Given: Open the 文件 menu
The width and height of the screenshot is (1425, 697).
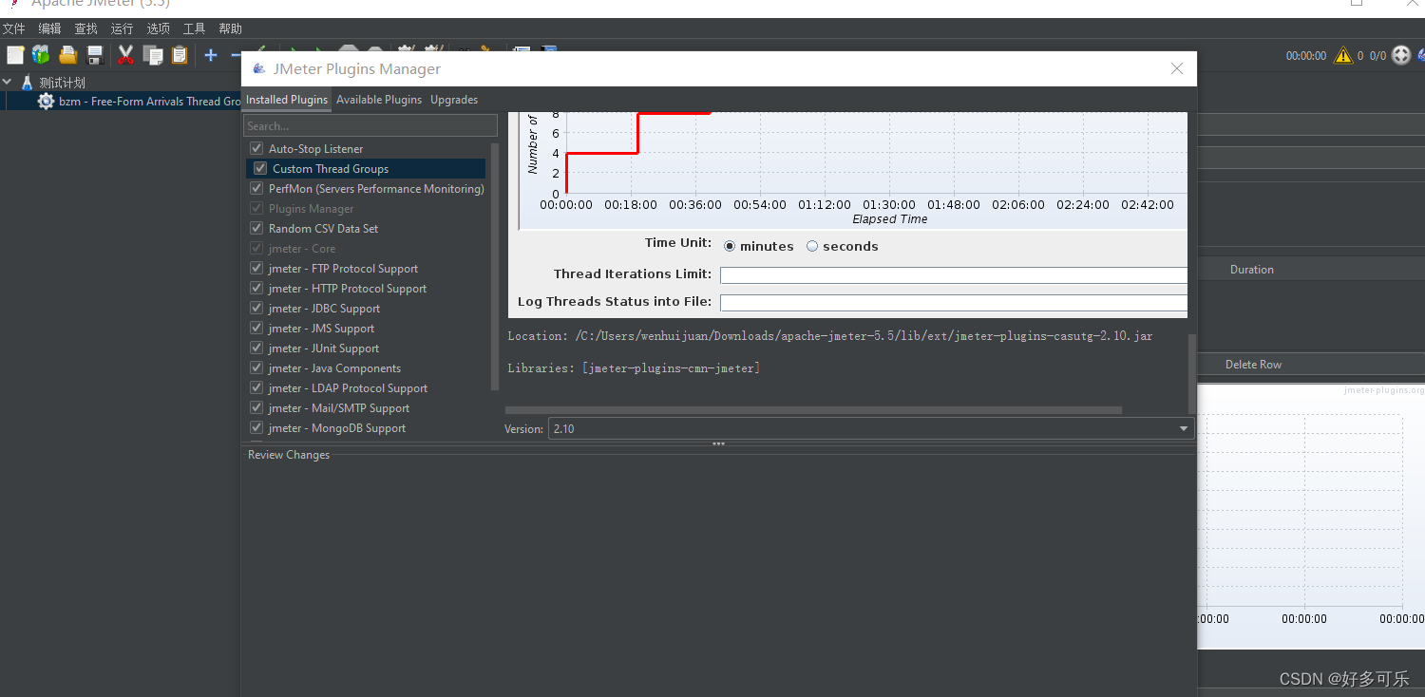Looking at the screenshot, I should (x=13, y=28).
